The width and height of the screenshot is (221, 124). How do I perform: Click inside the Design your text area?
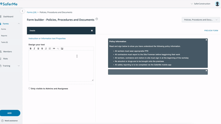pos(61,66)
